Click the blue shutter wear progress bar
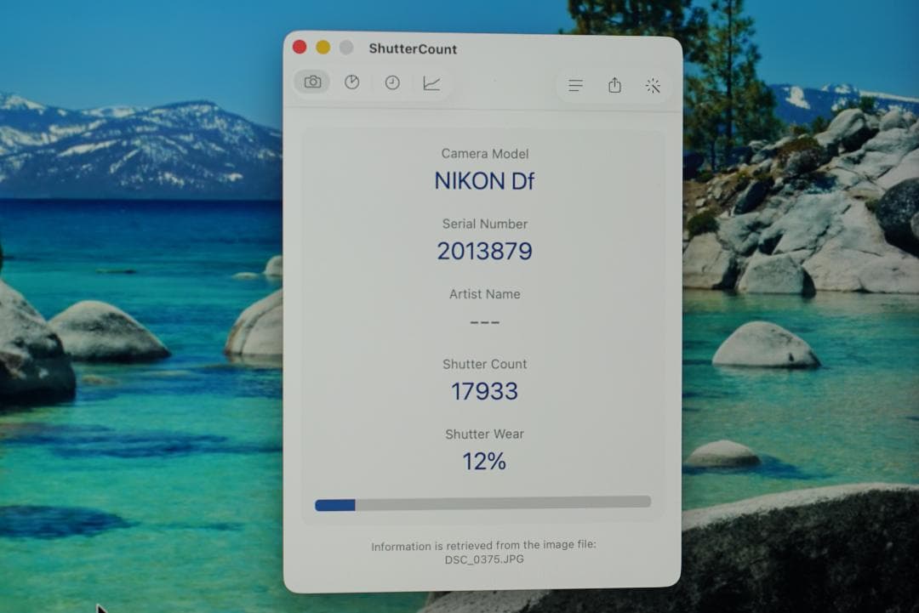 pyautogui.click(x=335, y=504)
